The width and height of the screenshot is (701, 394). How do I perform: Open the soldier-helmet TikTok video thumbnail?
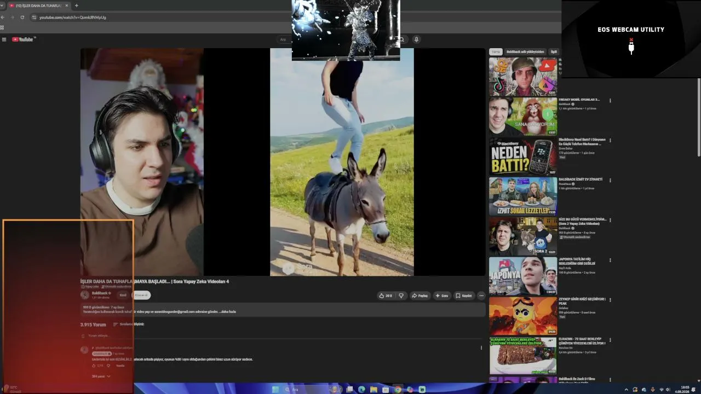click(523, 77)
